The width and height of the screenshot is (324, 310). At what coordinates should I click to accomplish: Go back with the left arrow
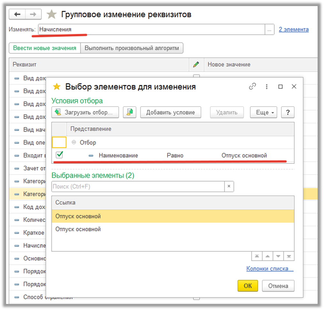(17, 14)
